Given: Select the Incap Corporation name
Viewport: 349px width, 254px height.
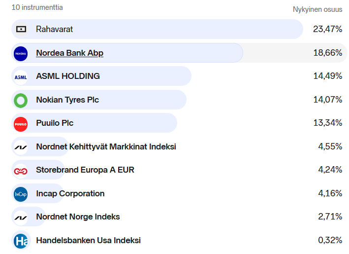Looking at the screenshot, I should pos(70,193).
